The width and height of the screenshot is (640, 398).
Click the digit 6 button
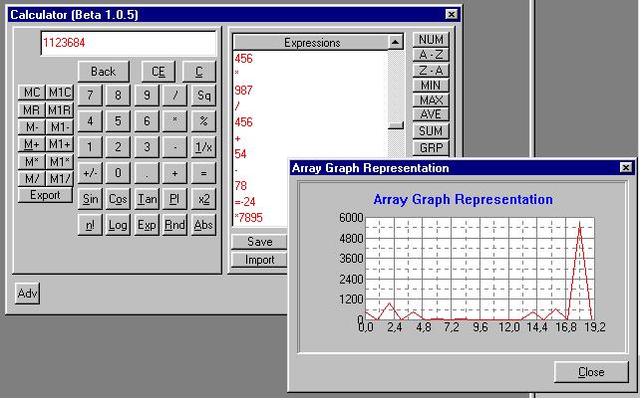(147, 121)
